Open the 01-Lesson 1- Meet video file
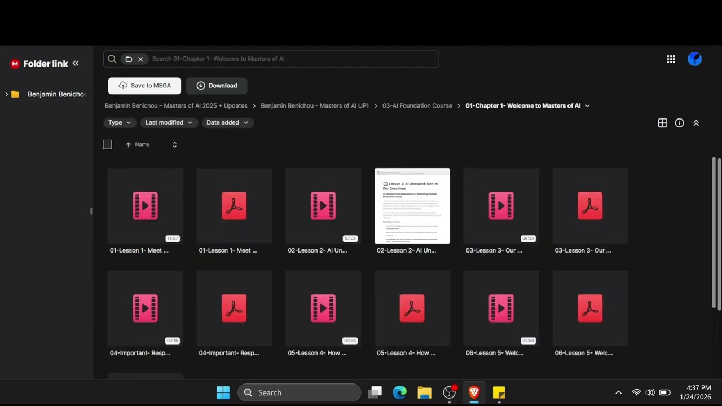This screenshot has height=406, width=722. pyautogui.click(x=145, y=206)
